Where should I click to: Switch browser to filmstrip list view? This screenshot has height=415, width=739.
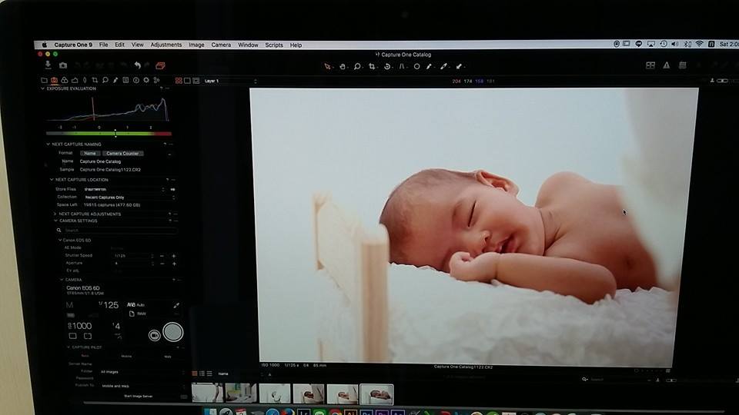[202, 373]
